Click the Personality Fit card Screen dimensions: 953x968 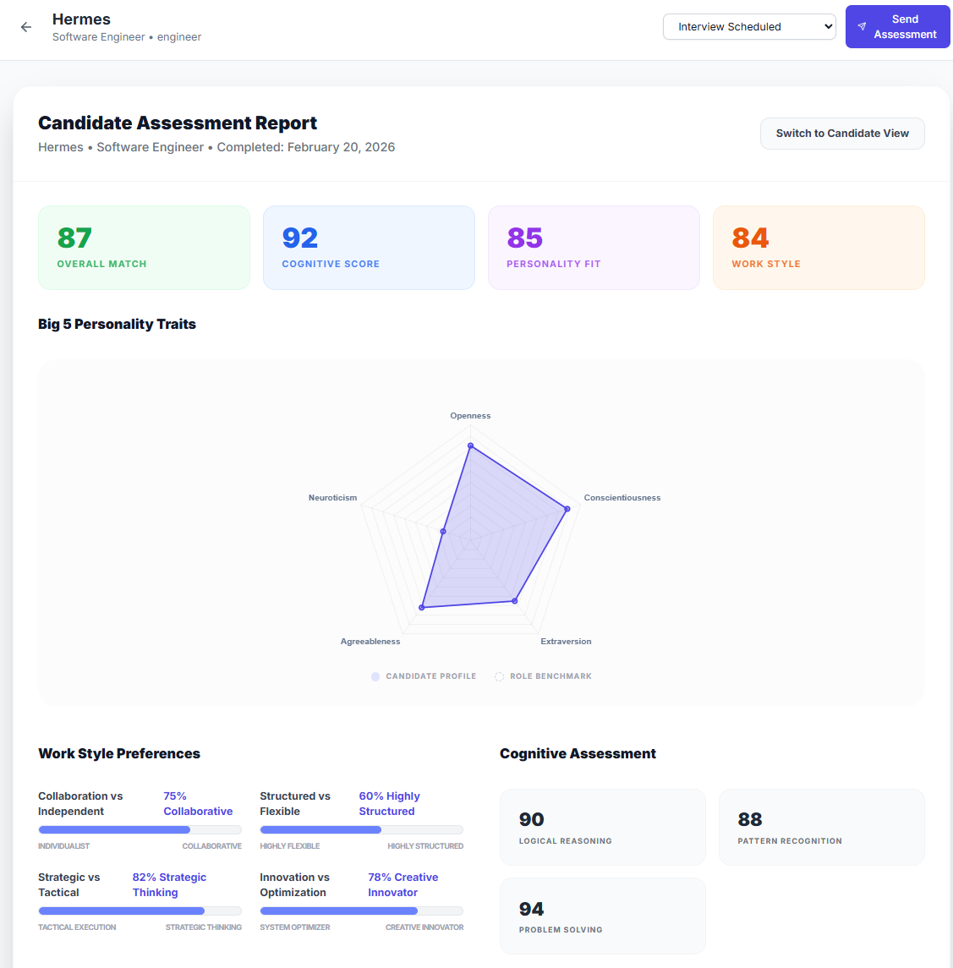click(x=594, y=247)
